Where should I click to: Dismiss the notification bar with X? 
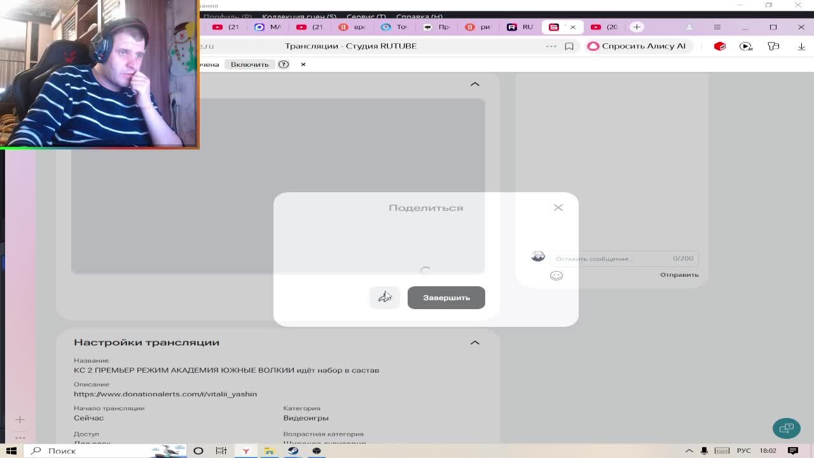click(303, 64)
